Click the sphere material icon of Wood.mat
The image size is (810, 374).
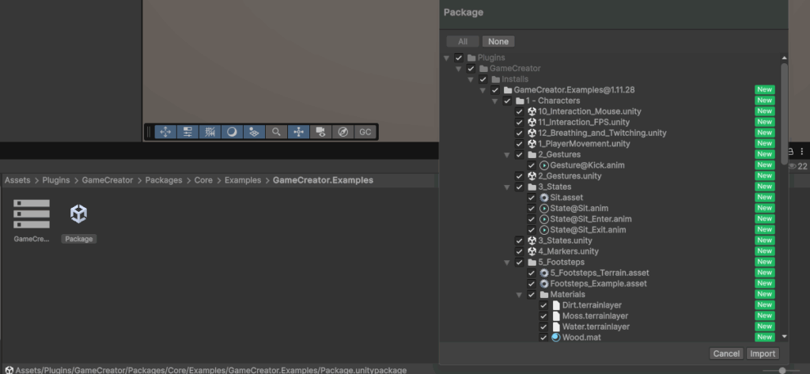[x=556, y=338]
